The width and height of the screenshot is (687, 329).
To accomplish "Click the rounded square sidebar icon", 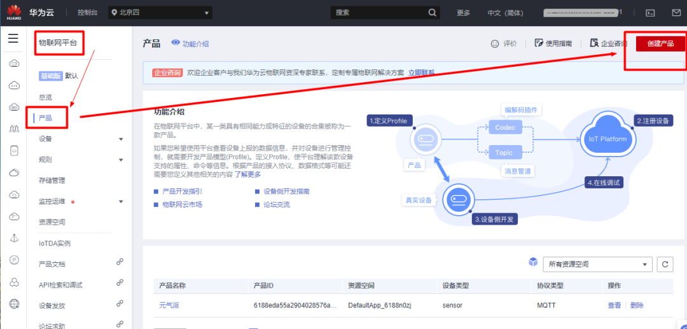I will pyautogui.click(x=14, y=150).
